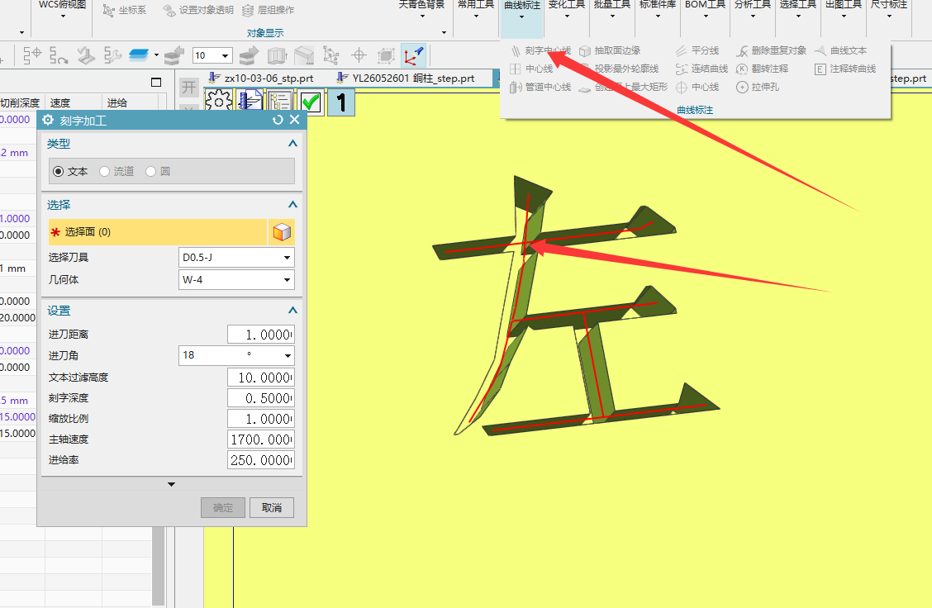Open the 曲线文本 curve text tool
Viewport: 932px width, 608px height.
click(x=840, y=50)
